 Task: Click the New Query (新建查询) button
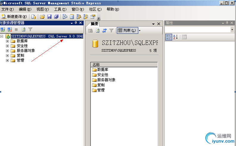(14, 17)
